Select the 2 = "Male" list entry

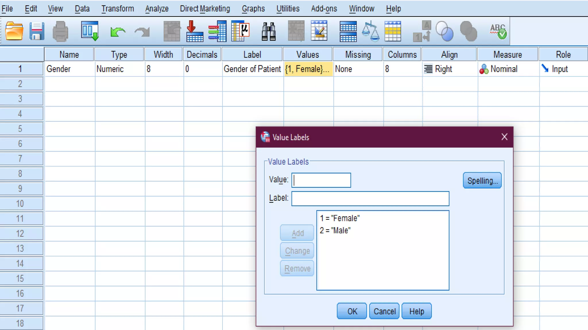(x=335, y=231)
